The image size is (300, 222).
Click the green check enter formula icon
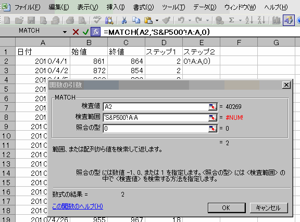pos(85,32)
